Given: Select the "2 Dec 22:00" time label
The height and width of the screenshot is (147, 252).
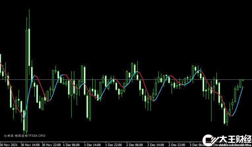Looking at the screenshot, I should [x=177, y=145].
